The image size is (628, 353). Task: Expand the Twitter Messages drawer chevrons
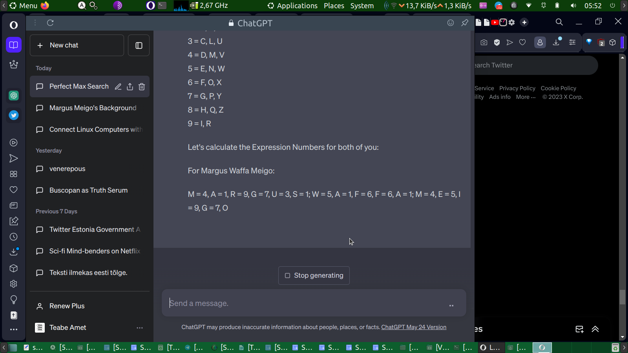pos(595,329)
